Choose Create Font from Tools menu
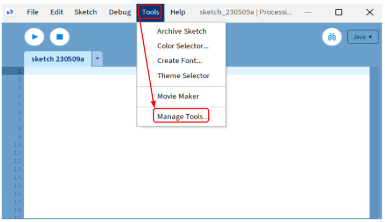 point(181,61)
